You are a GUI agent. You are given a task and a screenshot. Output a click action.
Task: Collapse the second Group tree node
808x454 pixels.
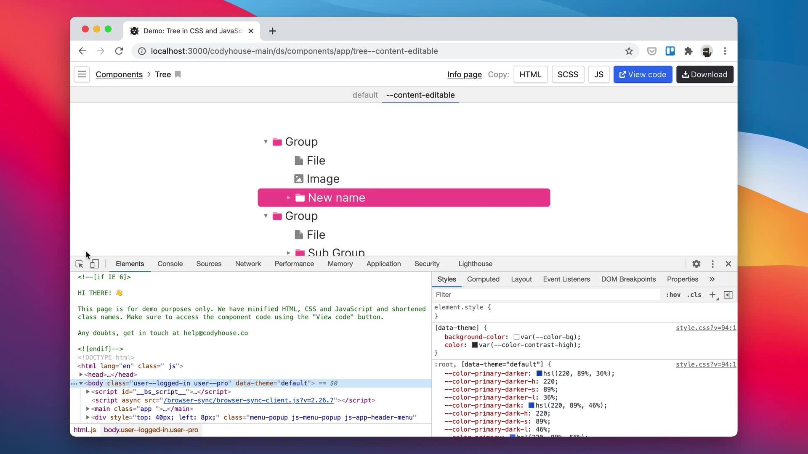(266, 216)
